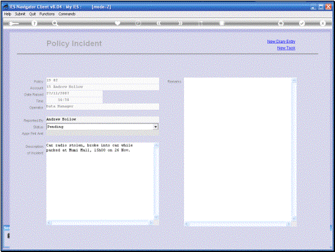335x252 pixels.
Task: Click inside the Description of Incident text area
Action: click(100, 181)
